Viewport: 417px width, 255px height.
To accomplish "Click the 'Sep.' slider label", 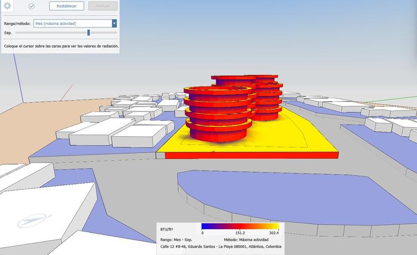I will click(8, 33).
